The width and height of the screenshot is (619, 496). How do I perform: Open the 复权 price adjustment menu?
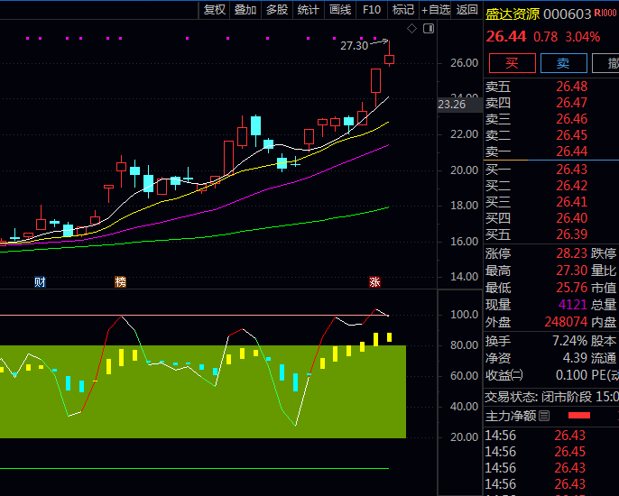[x=214, y=10]
